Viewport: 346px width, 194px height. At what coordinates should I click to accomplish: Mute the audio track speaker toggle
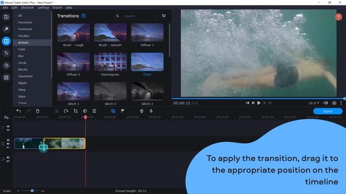pos(8,157)
